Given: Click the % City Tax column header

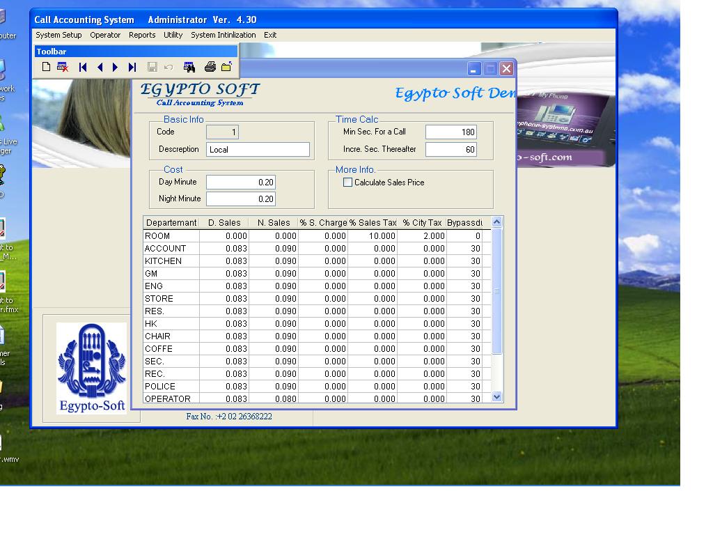Looking at the screenshot, I should point(421,222).
